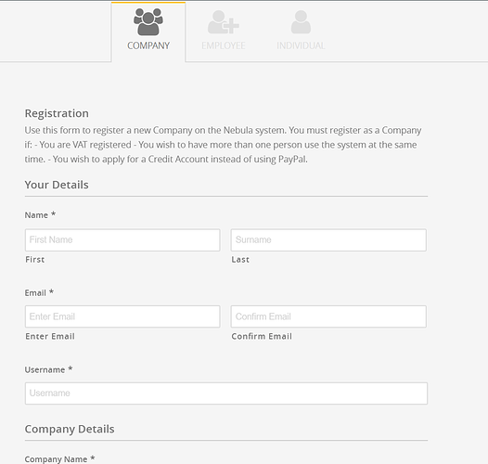Click the 'Last' sub-label under surname field
The image size is (488, 464).
click(240, 260)
